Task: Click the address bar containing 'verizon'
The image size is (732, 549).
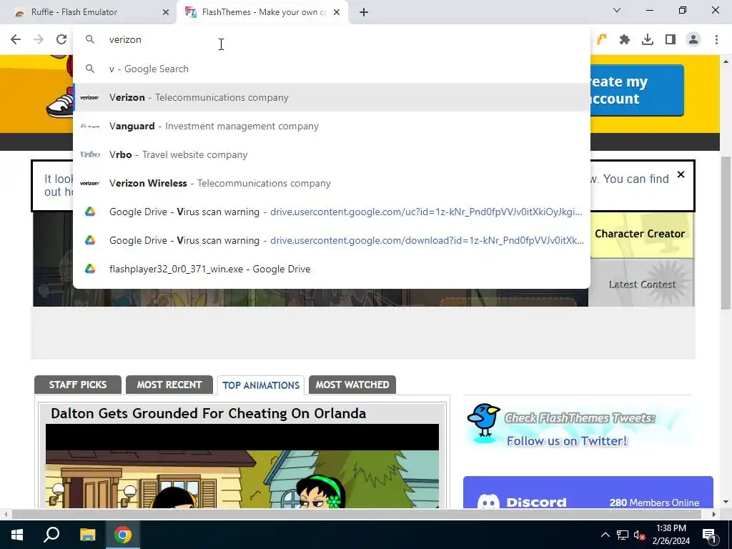Action: (x=332, y=40)
